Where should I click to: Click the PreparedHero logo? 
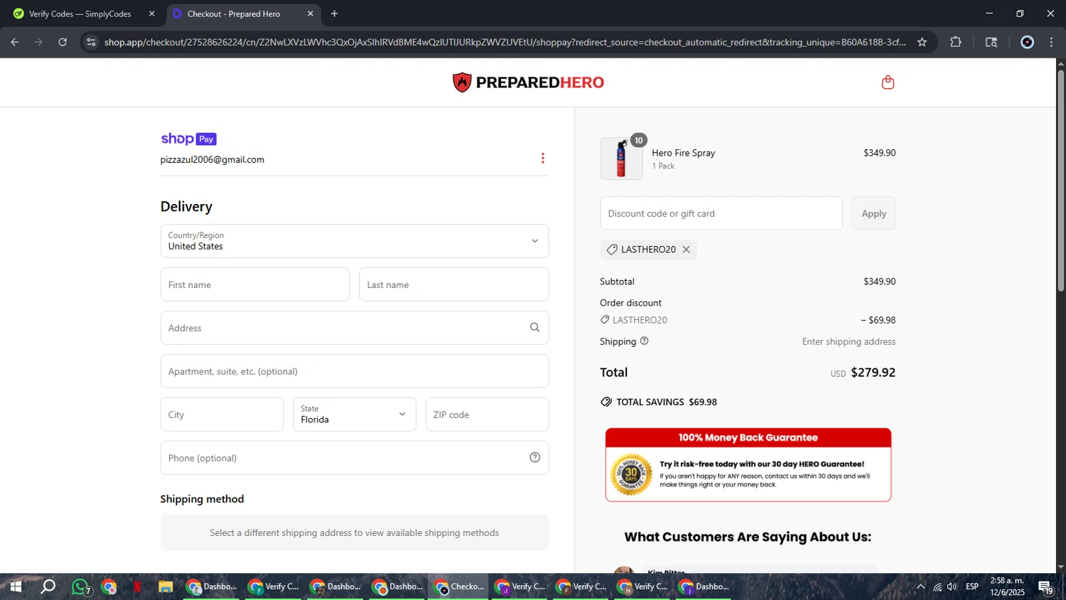point(528,82)
